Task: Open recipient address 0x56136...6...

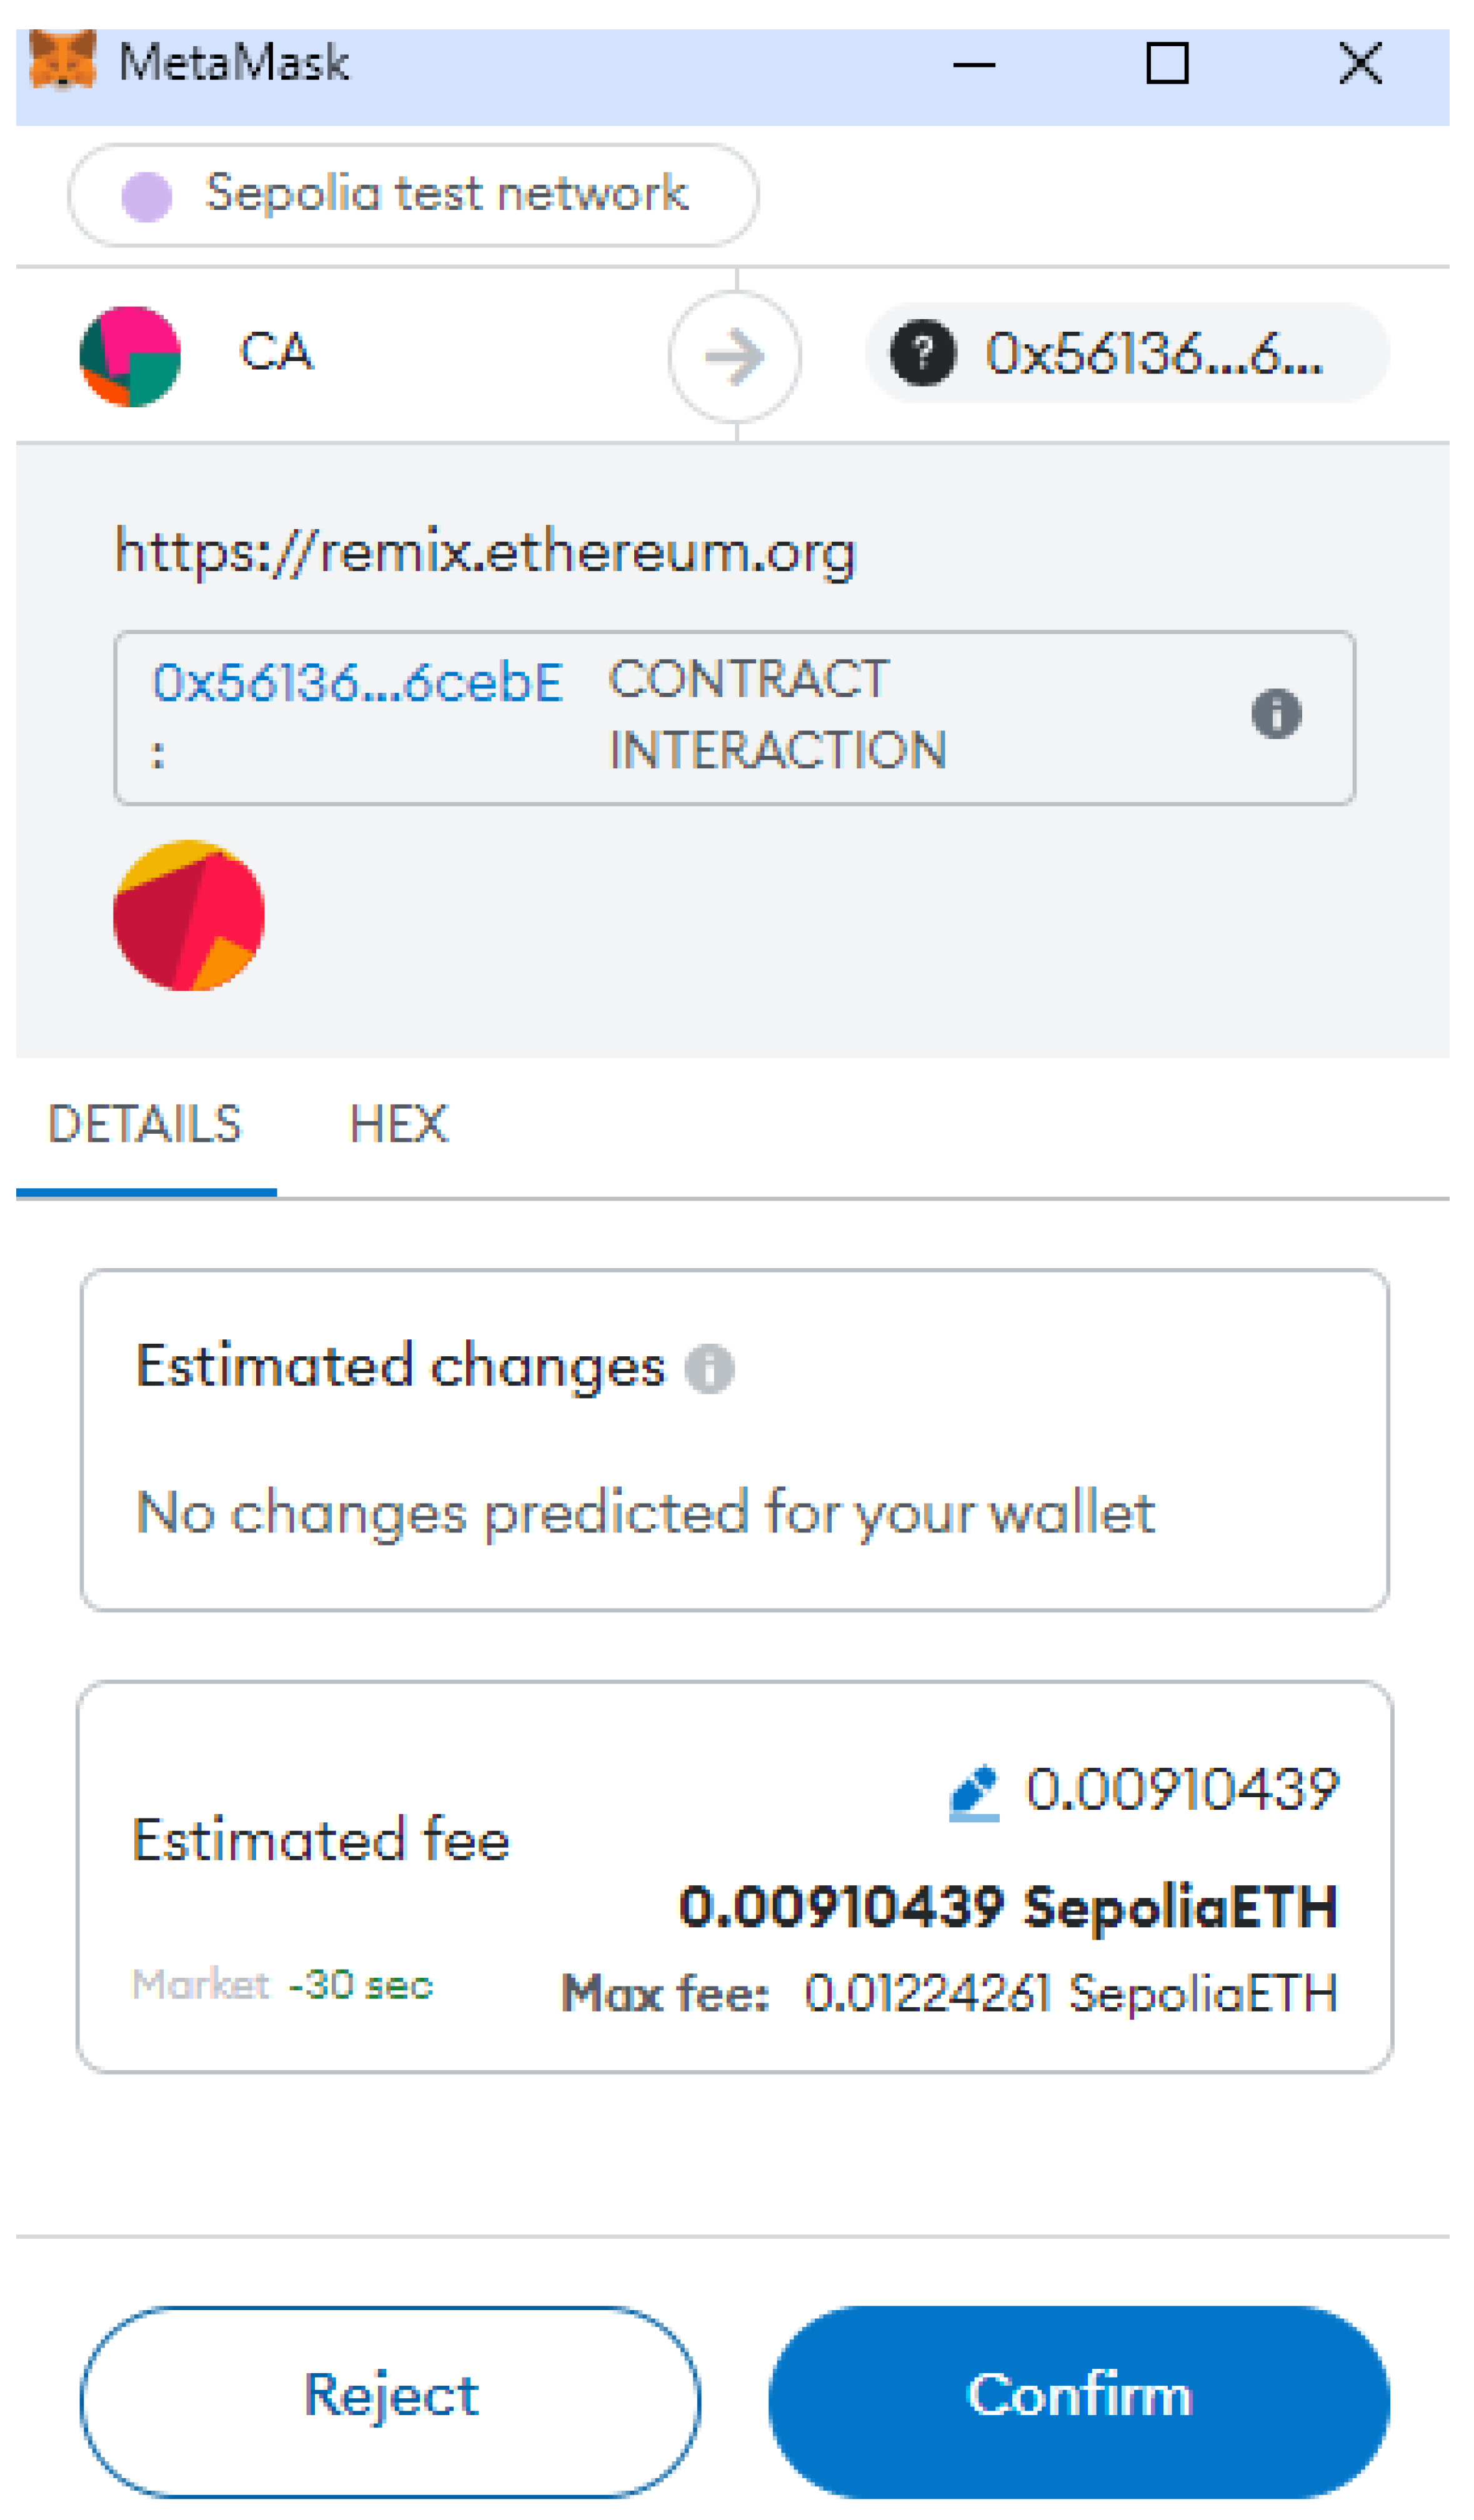Action: click(1127, 353)
